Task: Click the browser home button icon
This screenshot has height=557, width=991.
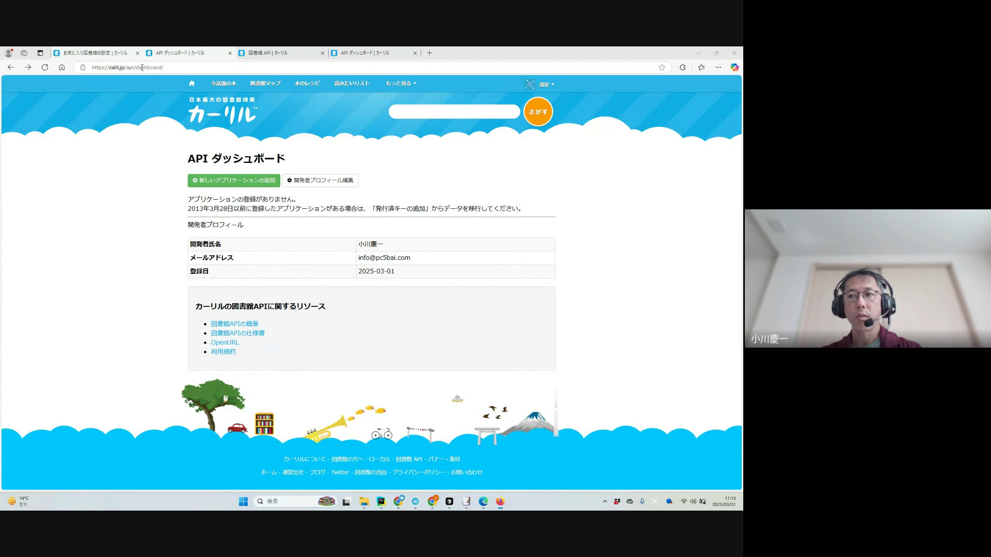Action: 62,68
